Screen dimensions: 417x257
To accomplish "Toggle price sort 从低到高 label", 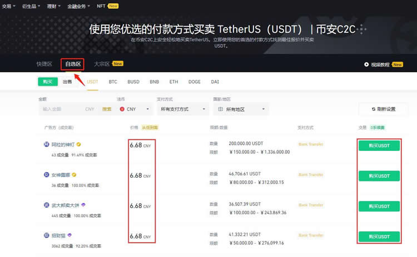I will click(x=150, y=128).
